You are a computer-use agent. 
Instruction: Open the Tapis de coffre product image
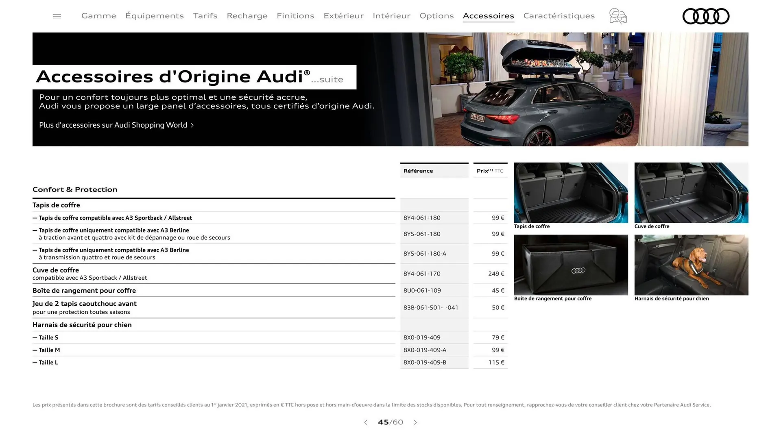pos(570,192)
